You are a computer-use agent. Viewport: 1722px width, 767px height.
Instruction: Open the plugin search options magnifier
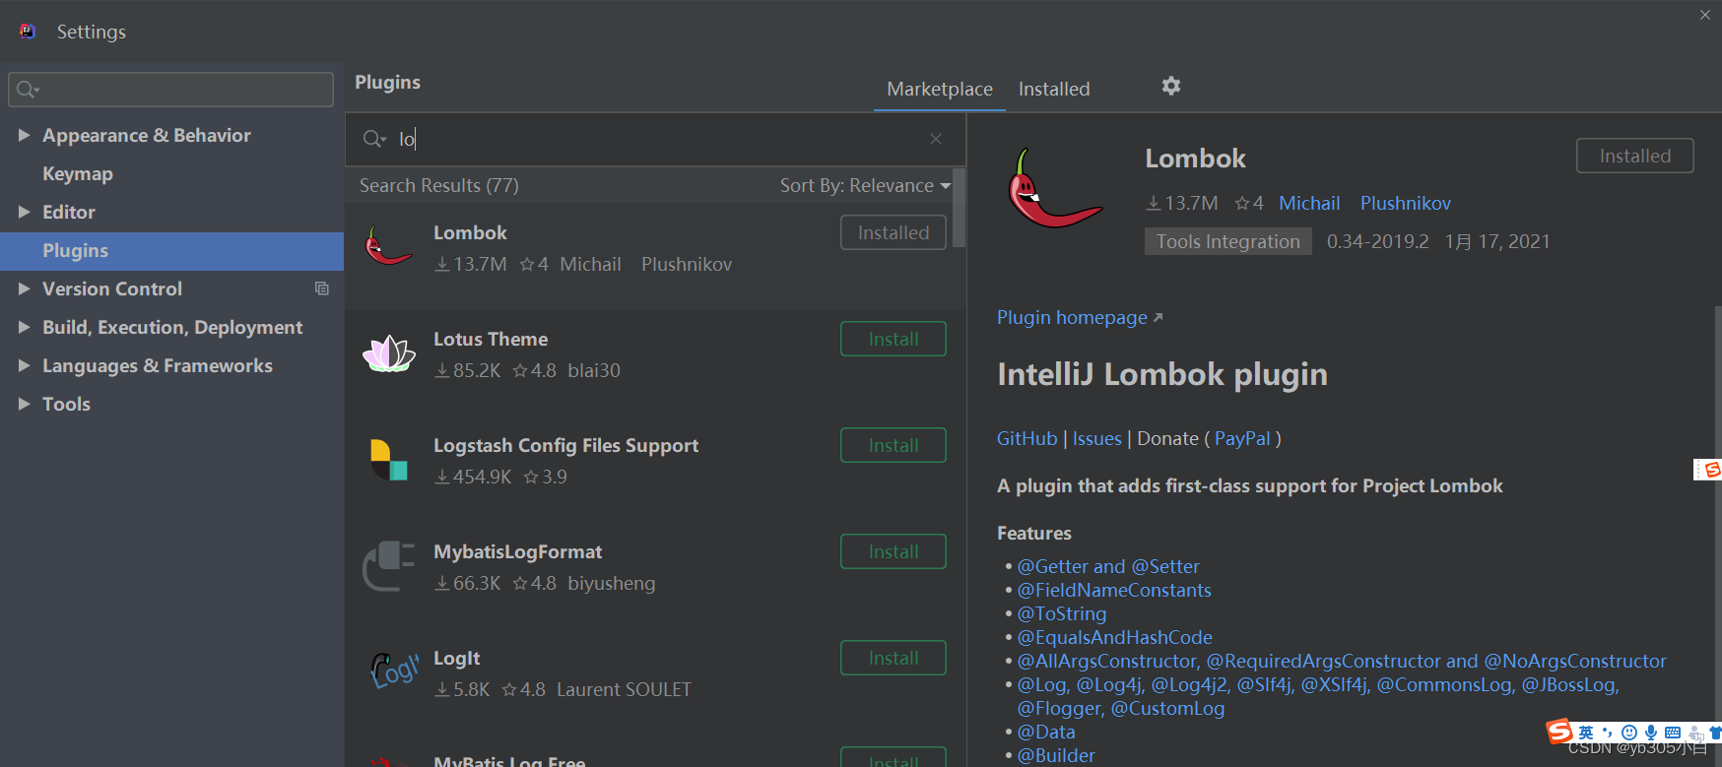pyautogui.click(x=374, y=139)
